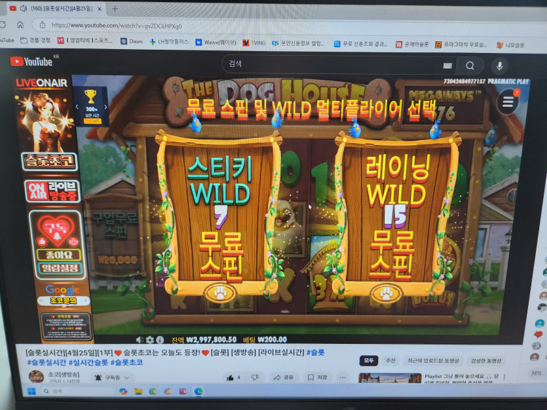Go to browser home page icon
Screen dimensions: 547x410
tap(20, 25)
